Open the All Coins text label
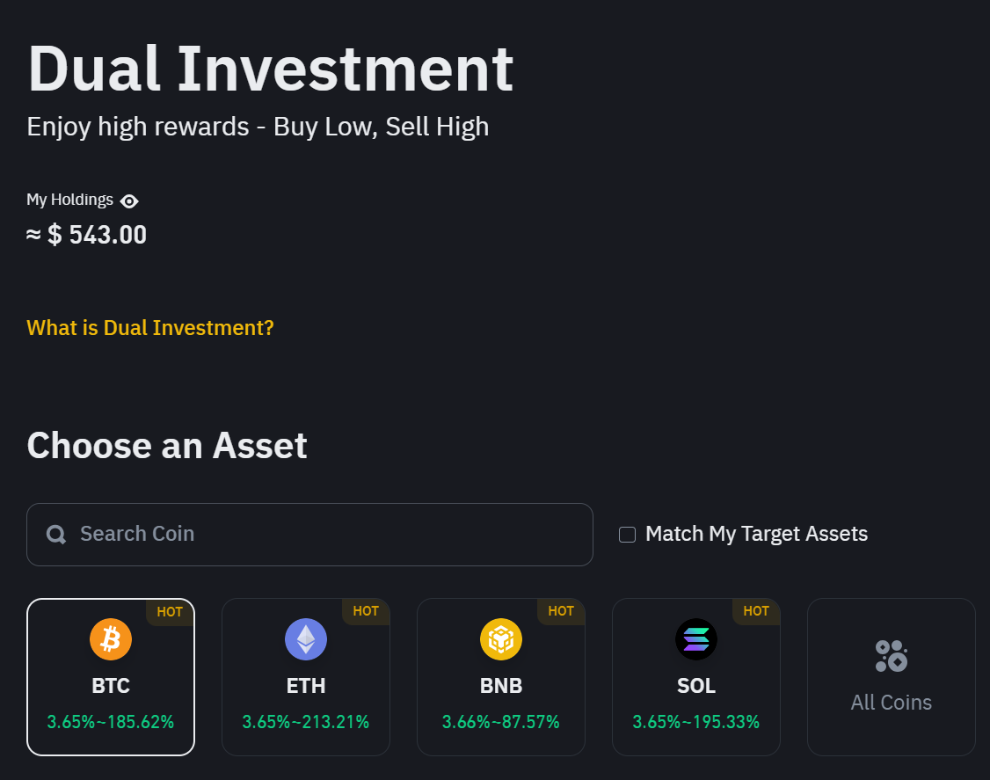990x780 pixels. click(x=892, y=703)
